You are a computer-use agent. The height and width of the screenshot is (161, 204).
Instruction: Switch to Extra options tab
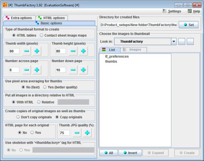click(19, 18)
